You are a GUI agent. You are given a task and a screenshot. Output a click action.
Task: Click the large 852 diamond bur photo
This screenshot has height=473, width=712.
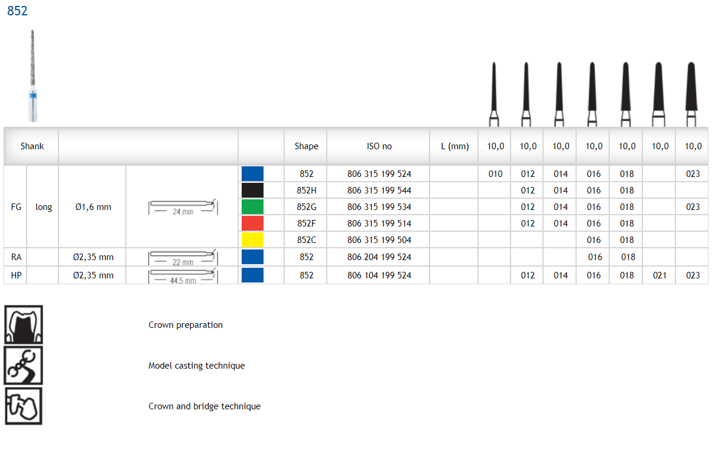coord(33,75)
